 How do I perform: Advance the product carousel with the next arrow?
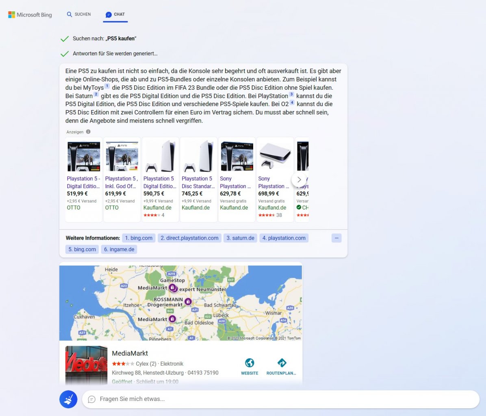[299, 180]
